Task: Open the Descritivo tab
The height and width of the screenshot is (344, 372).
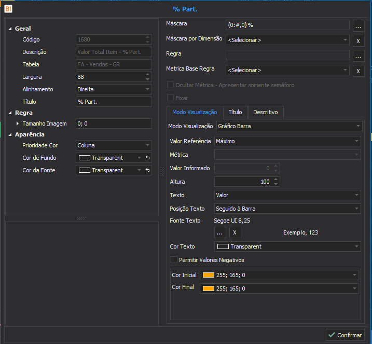Action: (x=265, y=112)
